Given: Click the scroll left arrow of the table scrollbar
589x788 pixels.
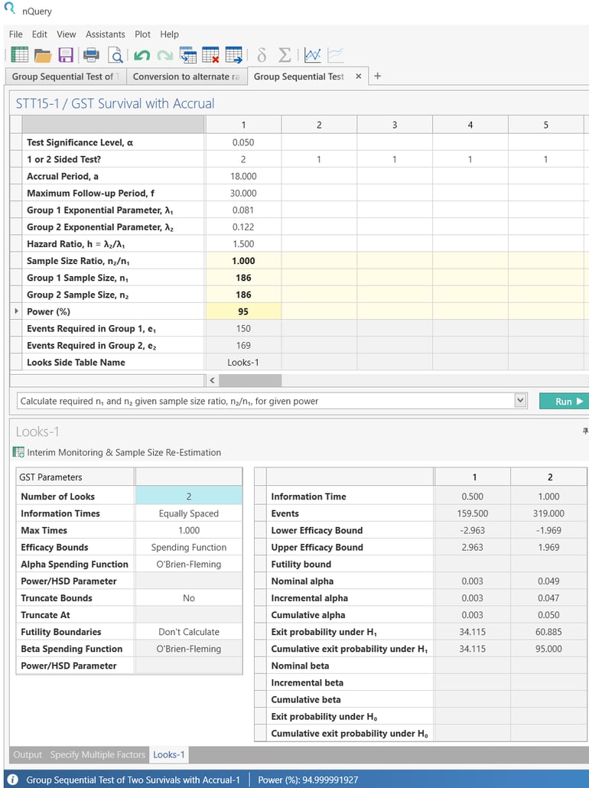Looking at the screenshot, I should point(212,380).
